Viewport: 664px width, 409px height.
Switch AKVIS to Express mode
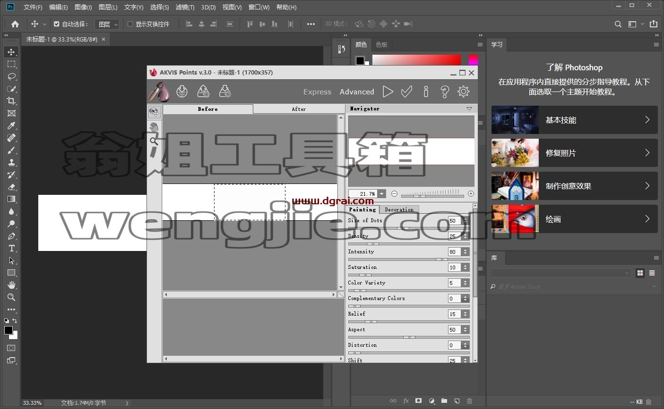coord(317,92)
